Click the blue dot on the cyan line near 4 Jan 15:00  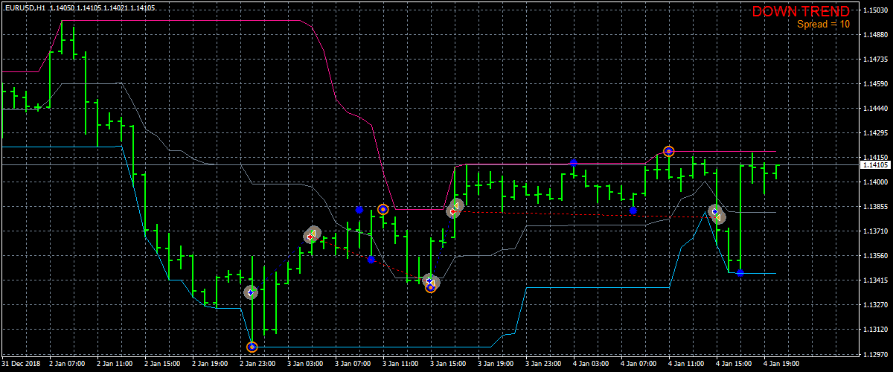740,273
